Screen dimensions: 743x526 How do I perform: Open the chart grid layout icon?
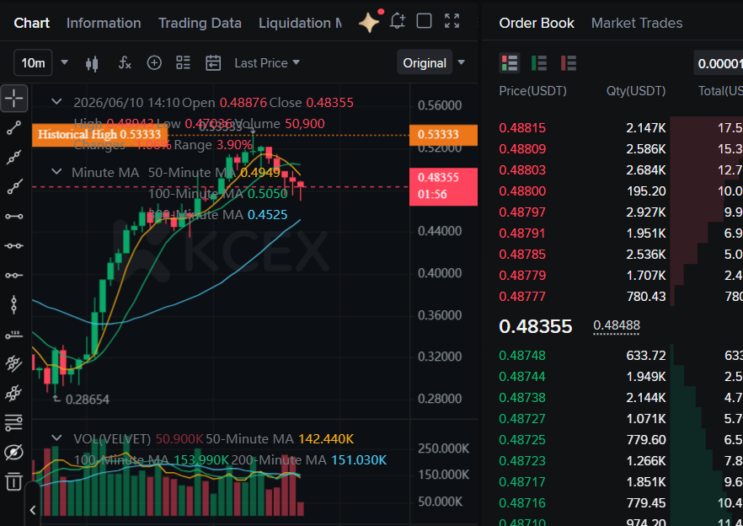[184, 62]
